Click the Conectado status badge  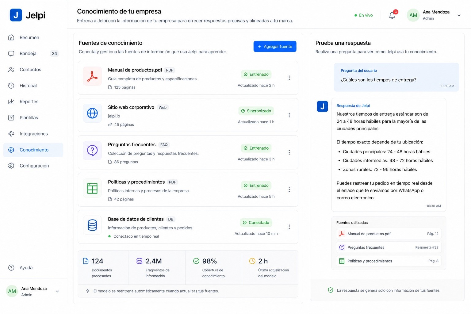point(256,223)
